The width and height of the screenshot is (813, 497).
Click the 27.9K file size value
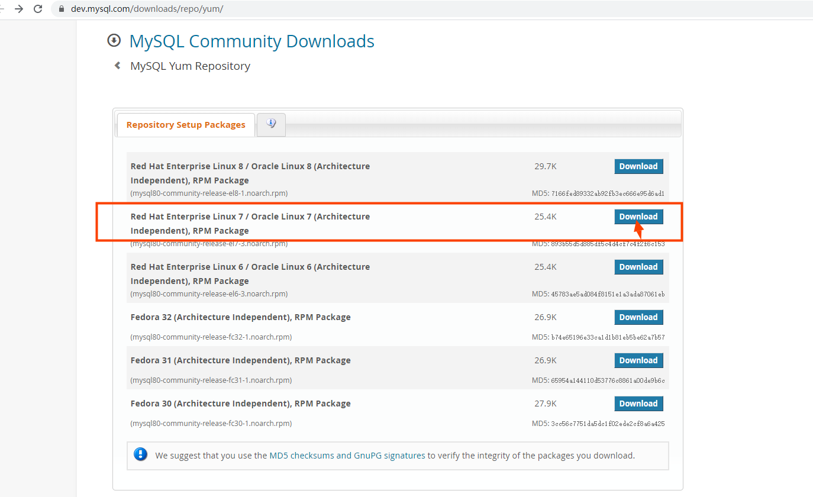[546, 404]
